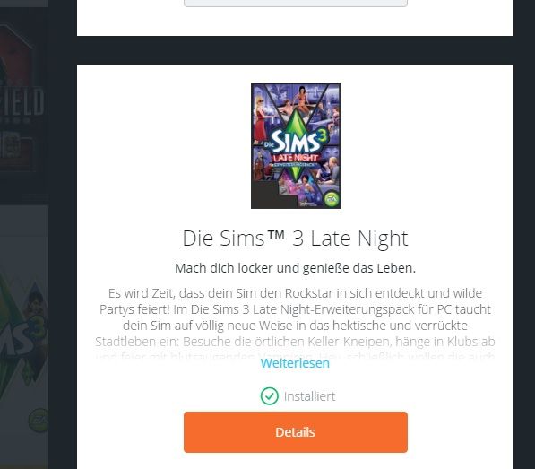This screenshot has width=535, height=469.
Task: Click the EA logo on Late Night cover
Action: 331,199
